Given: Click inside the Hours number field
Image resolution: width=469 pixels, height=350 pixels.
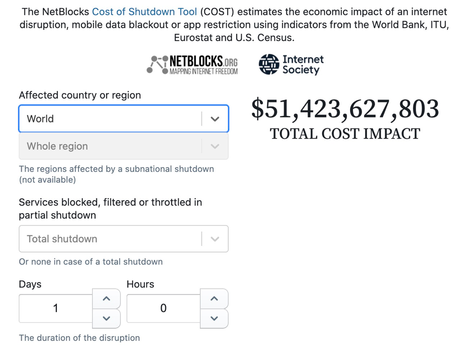Looking at the screenshot, I should (x=163, y=309).
